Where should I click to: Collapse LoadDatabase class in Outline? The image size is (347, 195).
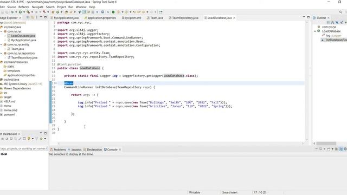315,31
